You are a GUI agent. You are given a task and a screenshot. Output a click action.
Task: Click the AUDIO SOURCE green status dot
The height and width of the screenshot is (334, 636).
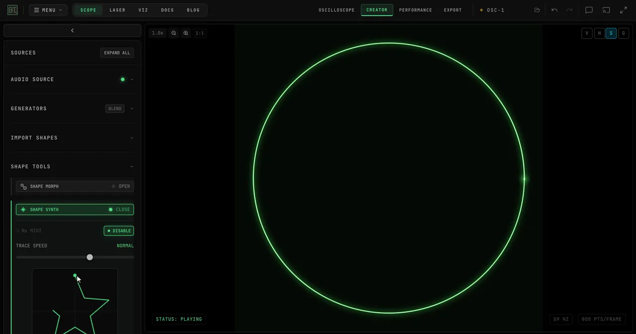pos(123,79)
